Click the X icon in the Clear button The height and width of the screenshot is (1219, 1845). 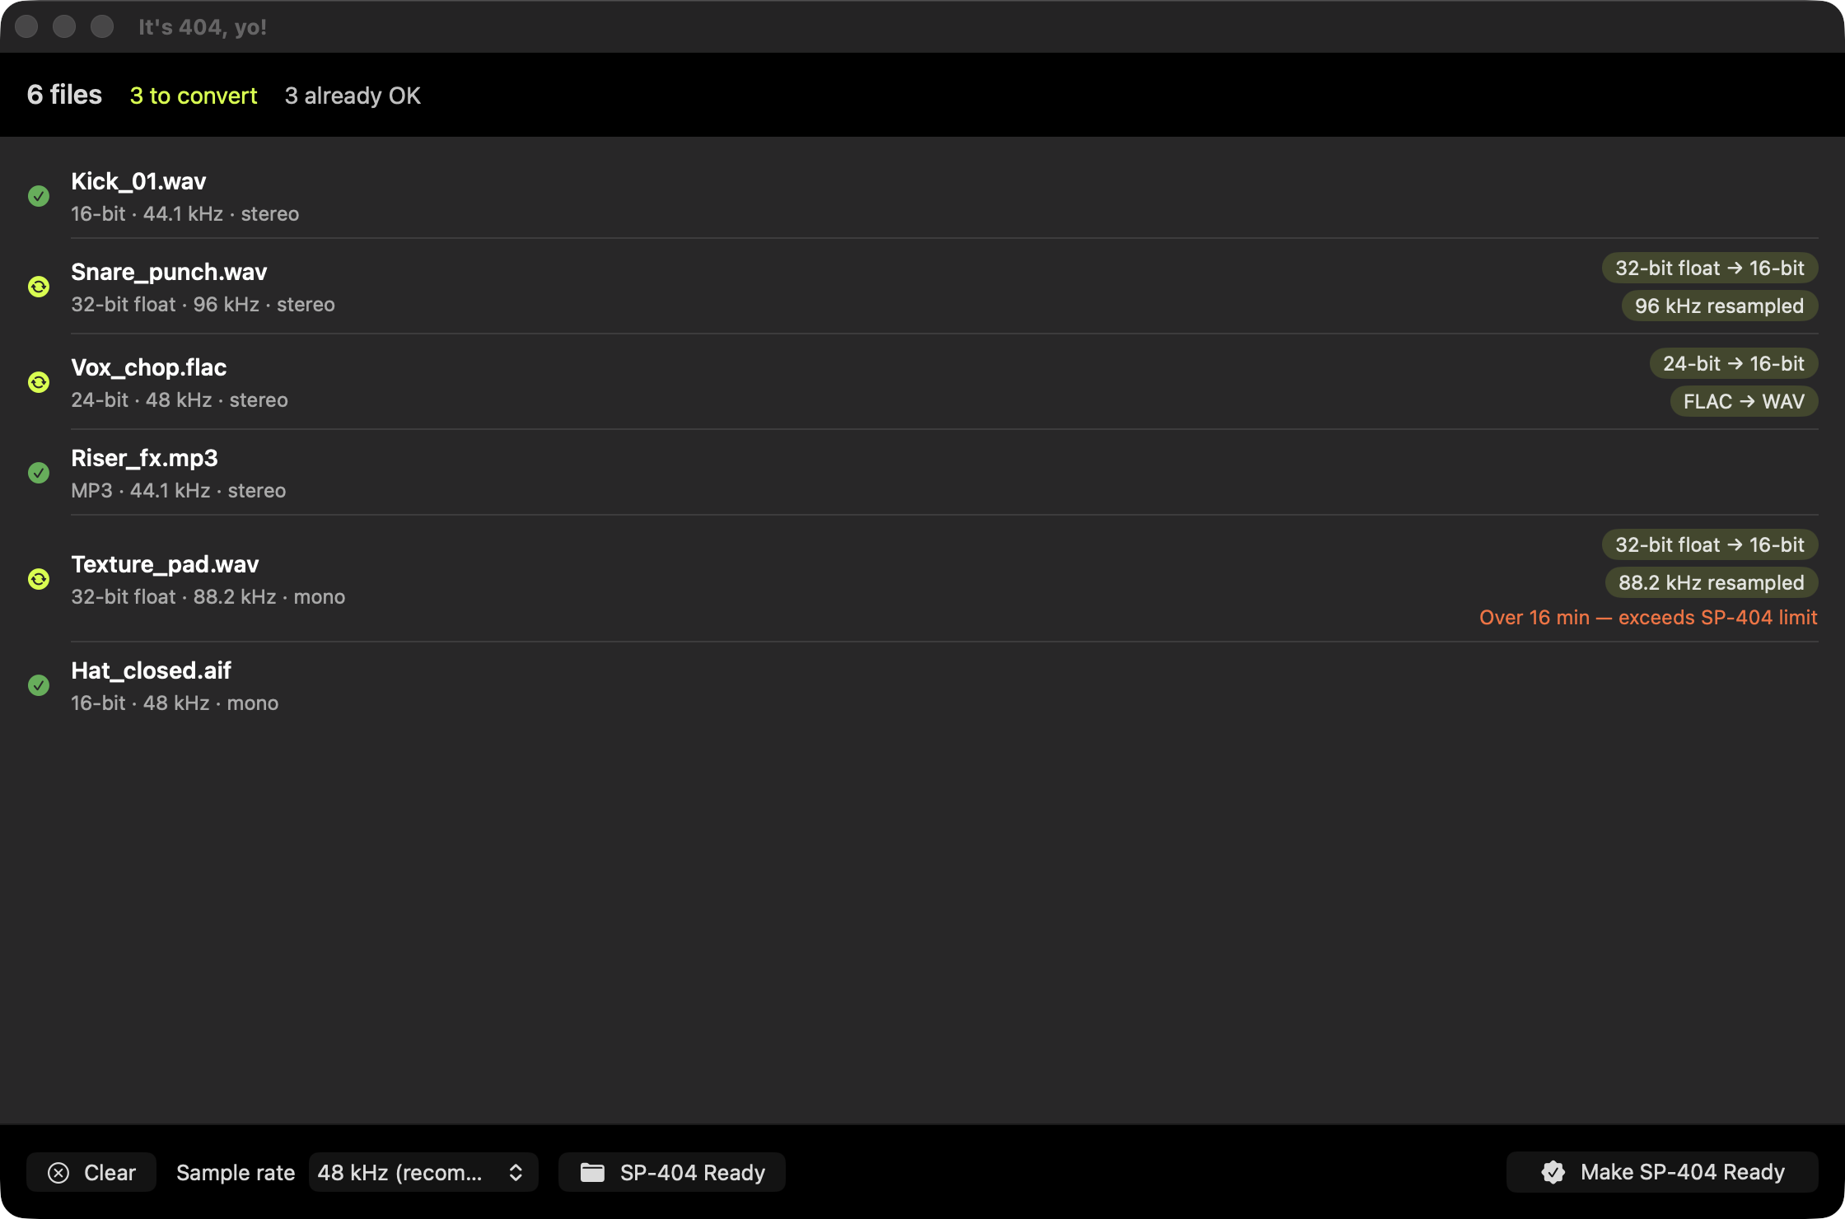(58, 1173)
